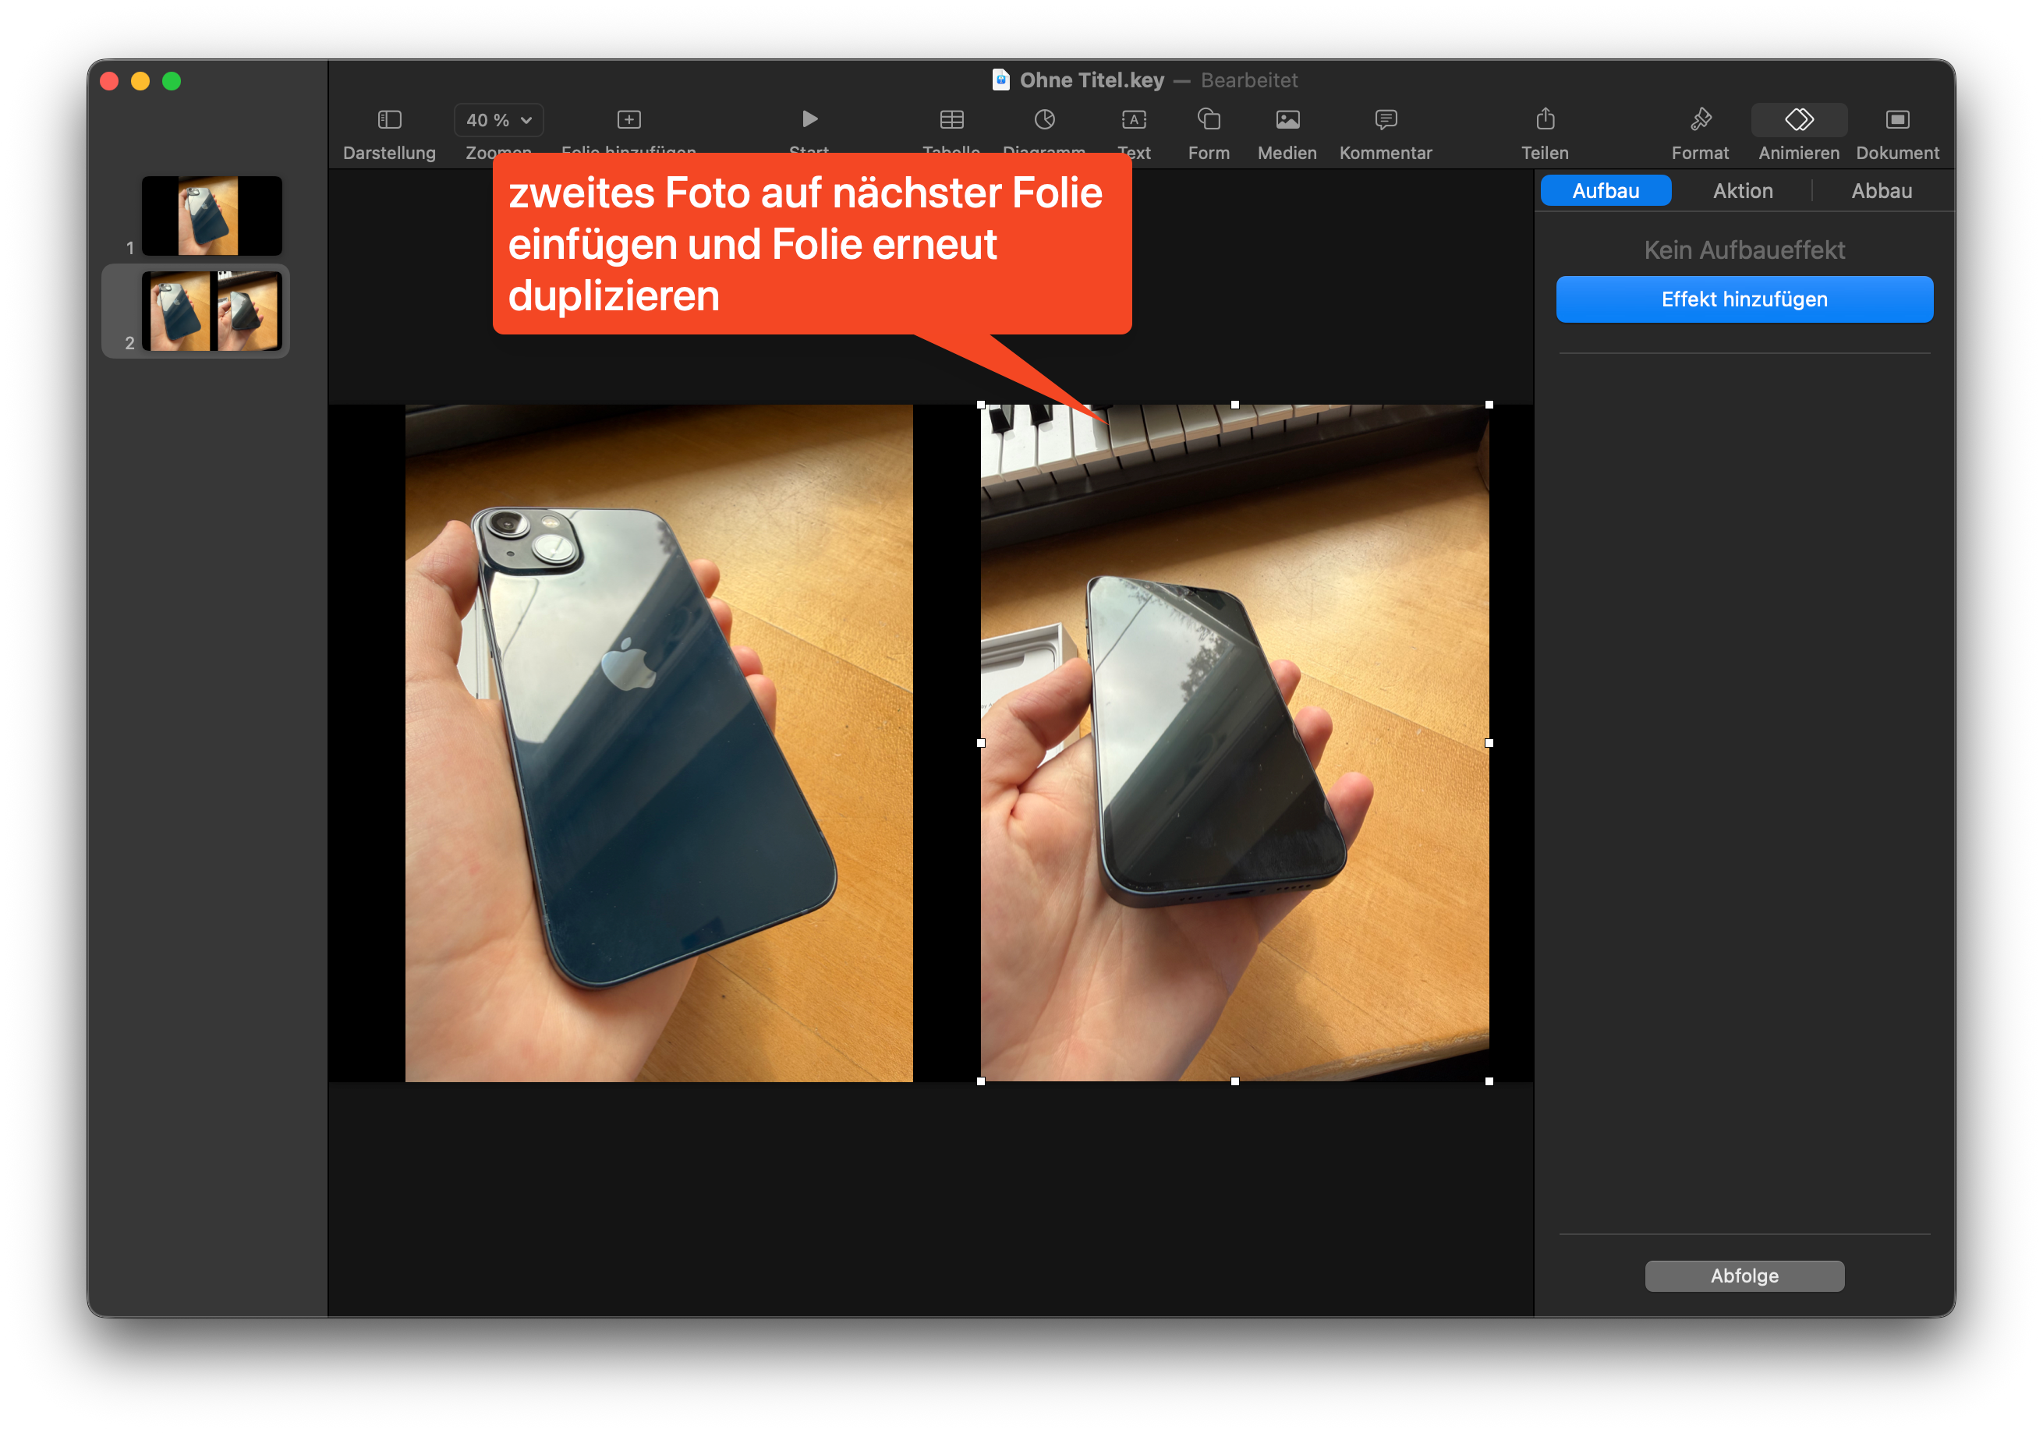Toggle the Dokument inspector panel

coord(1897,119)
